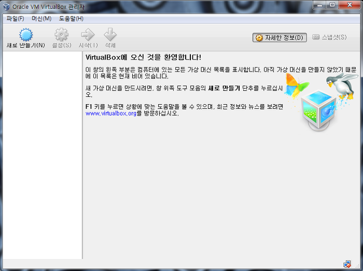Click the 삭제 discard down-arrow icon
Image resolution: width=363 pixels, height=271 pixels.
click(x=110, y=35)
